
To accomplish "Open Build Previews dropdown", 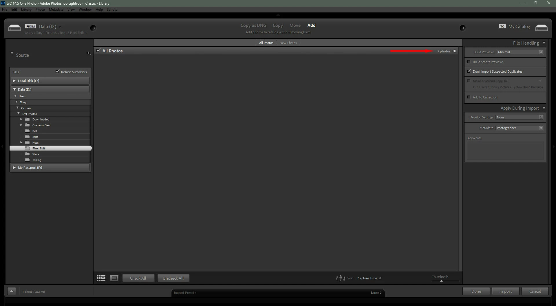I will click(520, 52).
